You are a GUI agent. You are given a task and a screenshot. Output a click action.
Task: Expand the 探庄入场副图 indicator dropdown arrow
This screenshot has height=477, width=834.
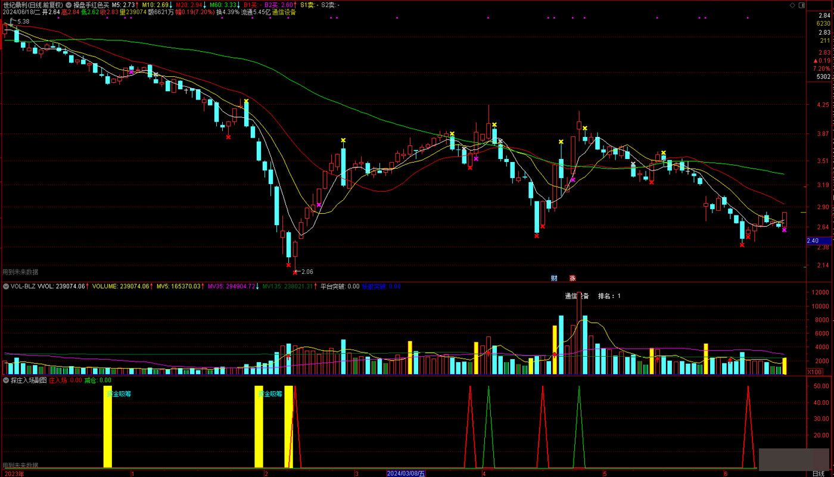[6, 380]
